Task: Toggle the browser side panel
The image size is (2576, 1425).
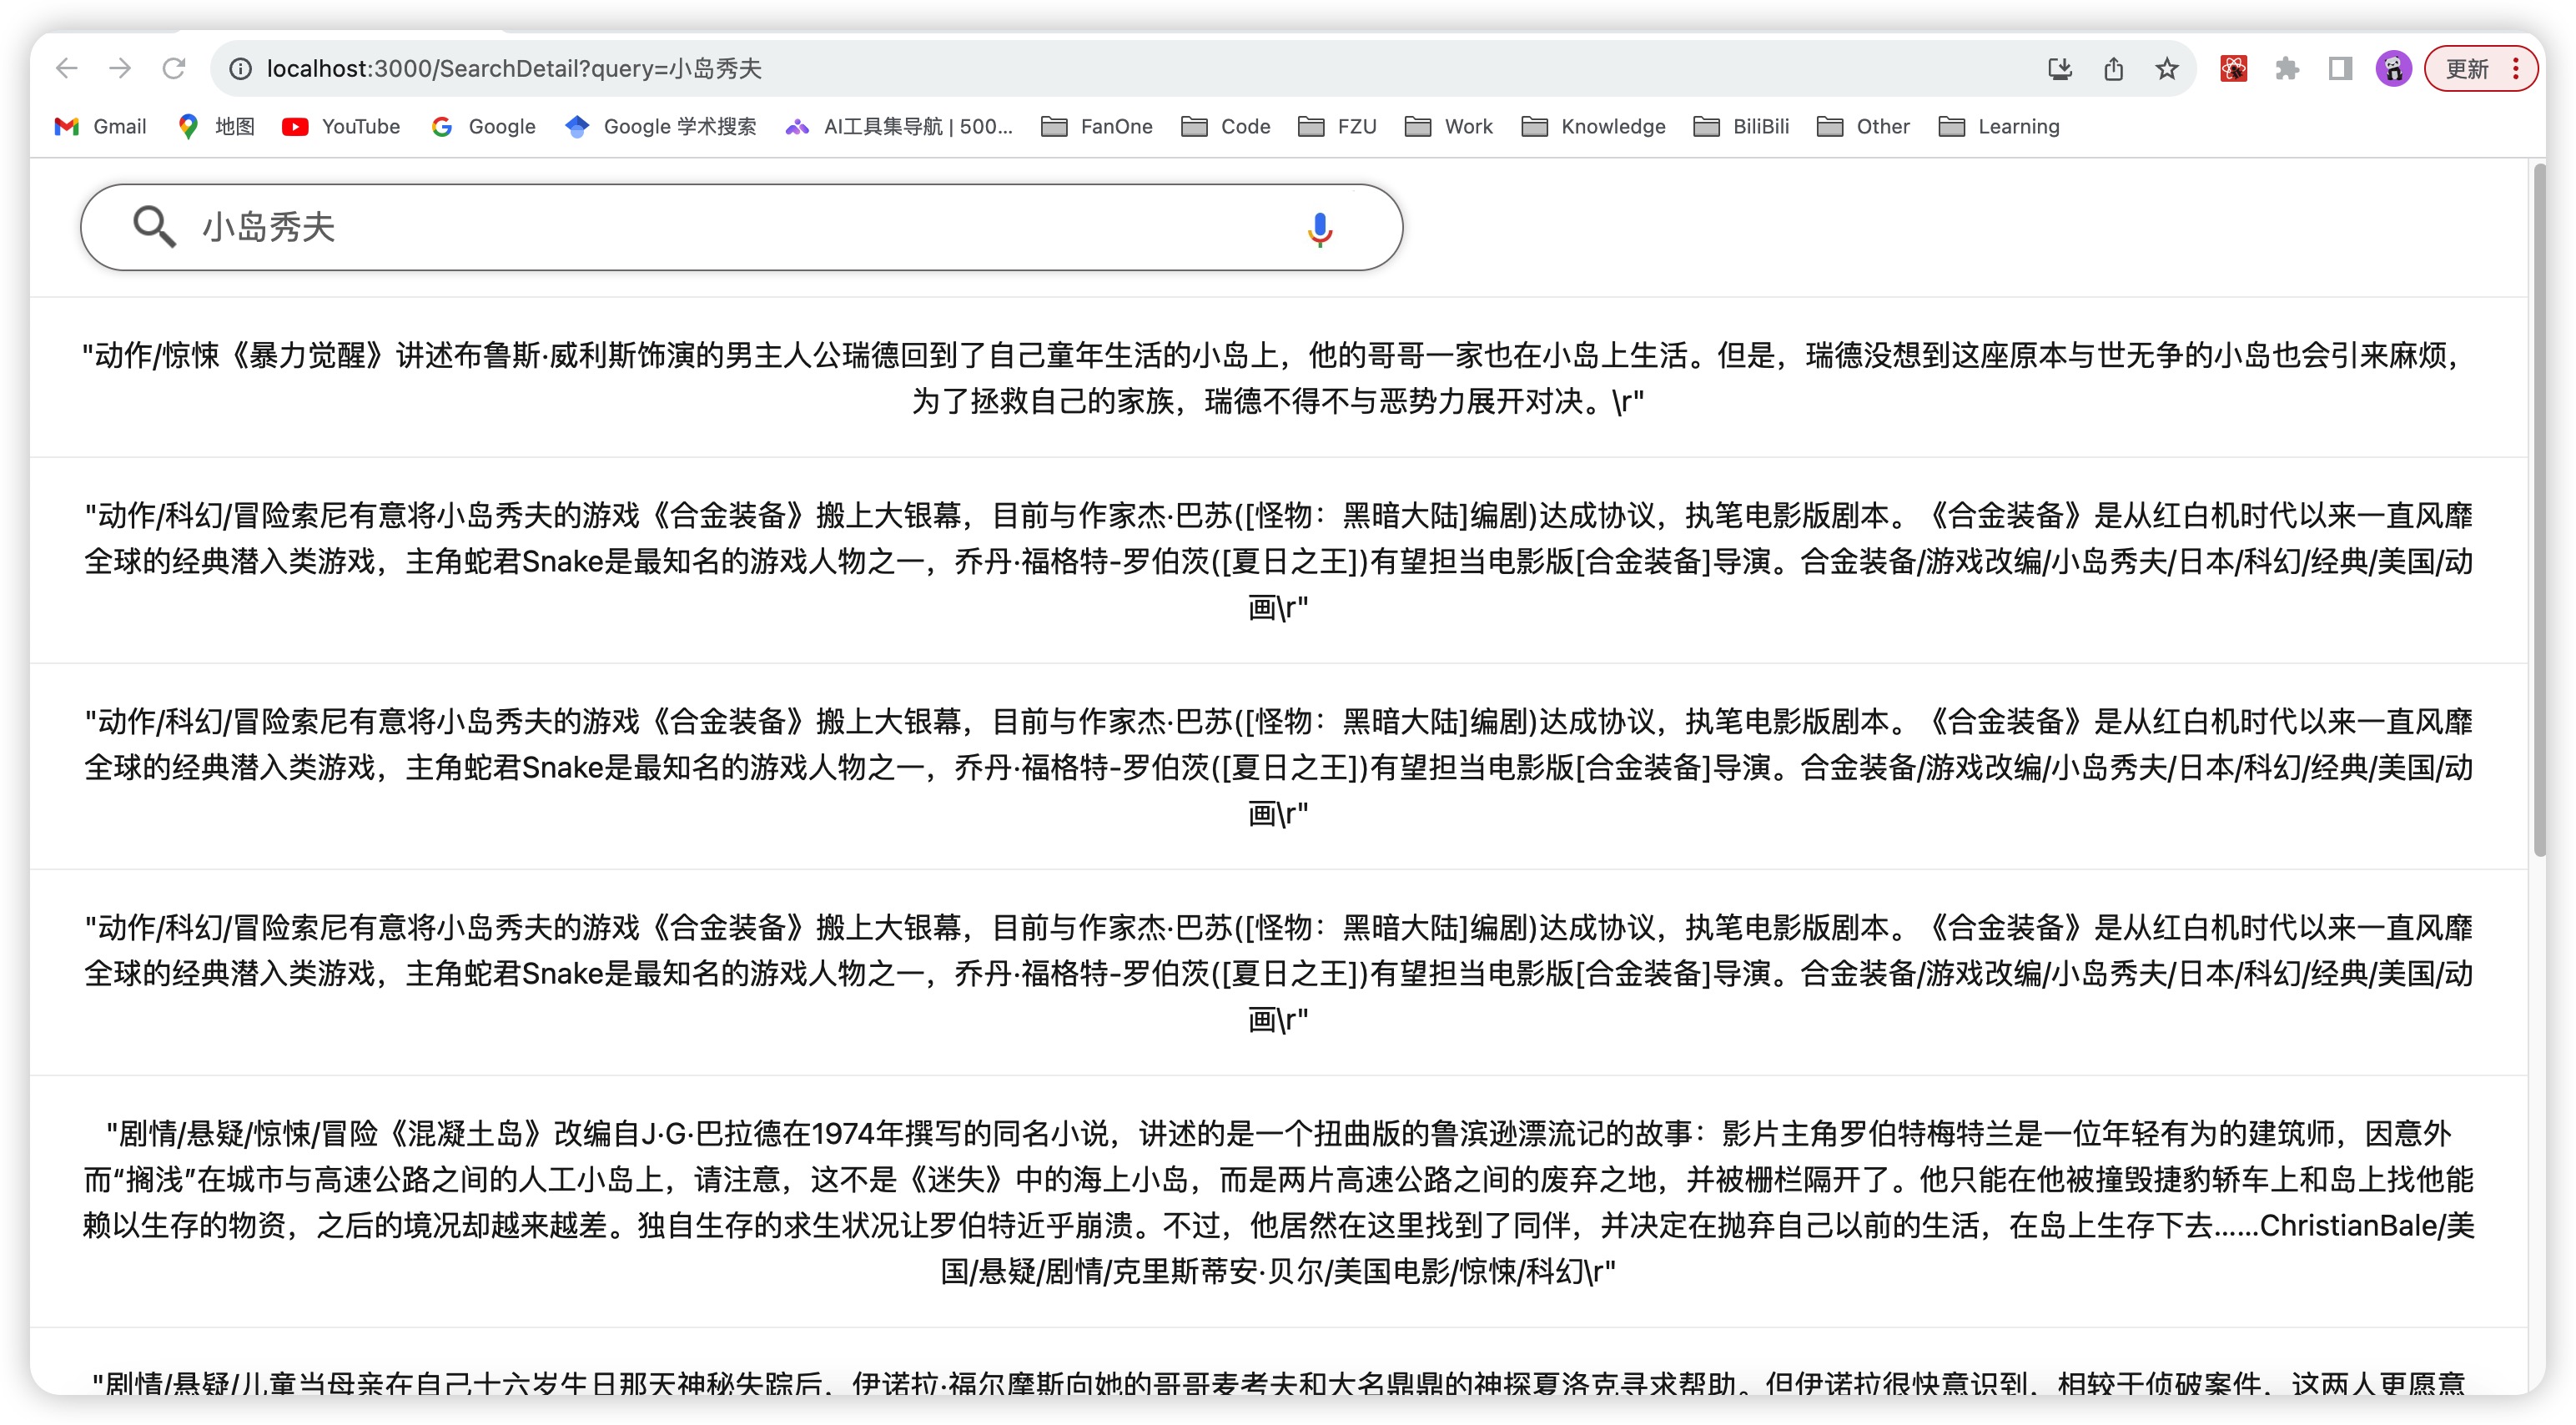Action: pyautogui.click(x=2340, y=68)
